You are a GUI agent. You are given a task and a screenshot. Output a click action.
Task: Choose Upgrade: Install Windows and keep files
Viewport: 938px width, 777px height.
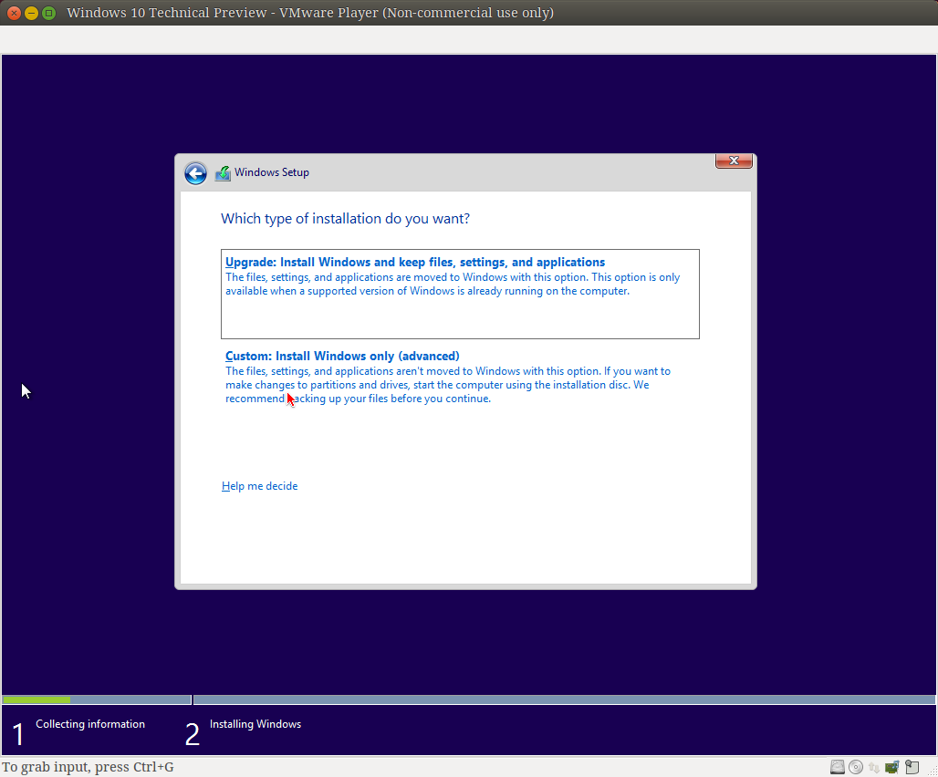pos(460,294)
